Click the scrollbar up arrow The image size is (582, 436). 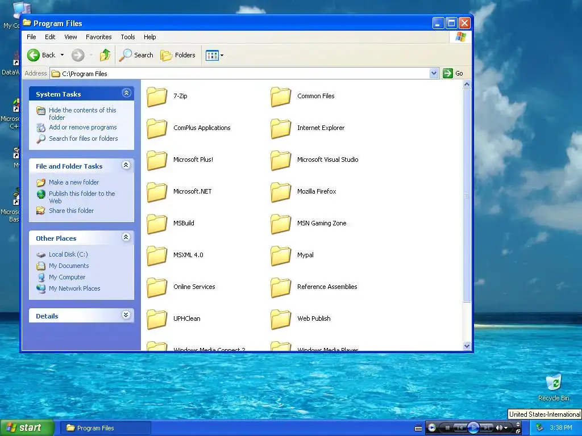pyautogui.click(x=467, y=85)
